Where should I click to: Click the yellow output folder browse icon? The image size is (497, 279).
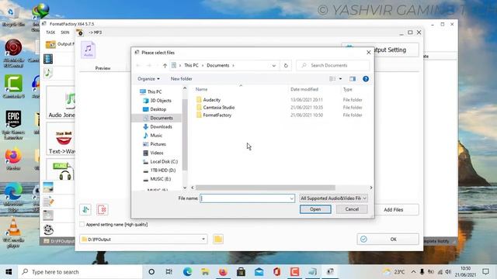(218, 239)
